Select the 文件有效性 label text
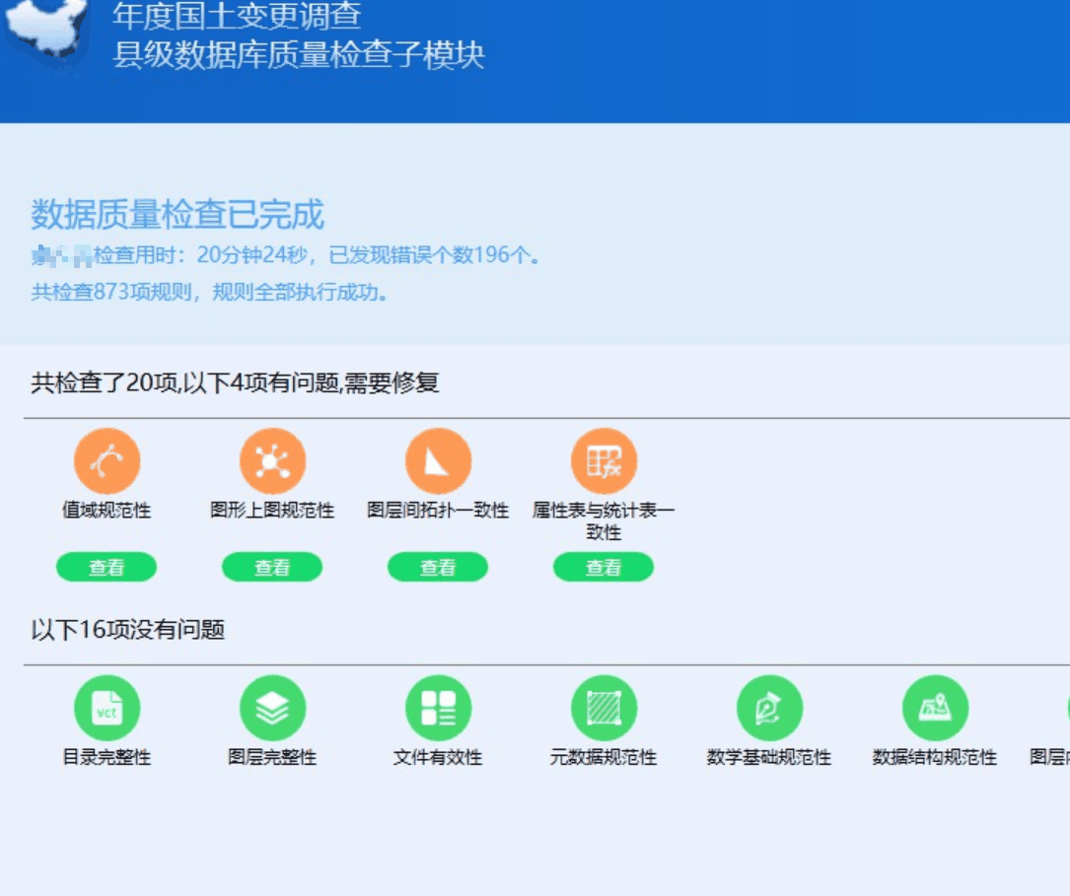1070x896 pixels. coord(438,757)
